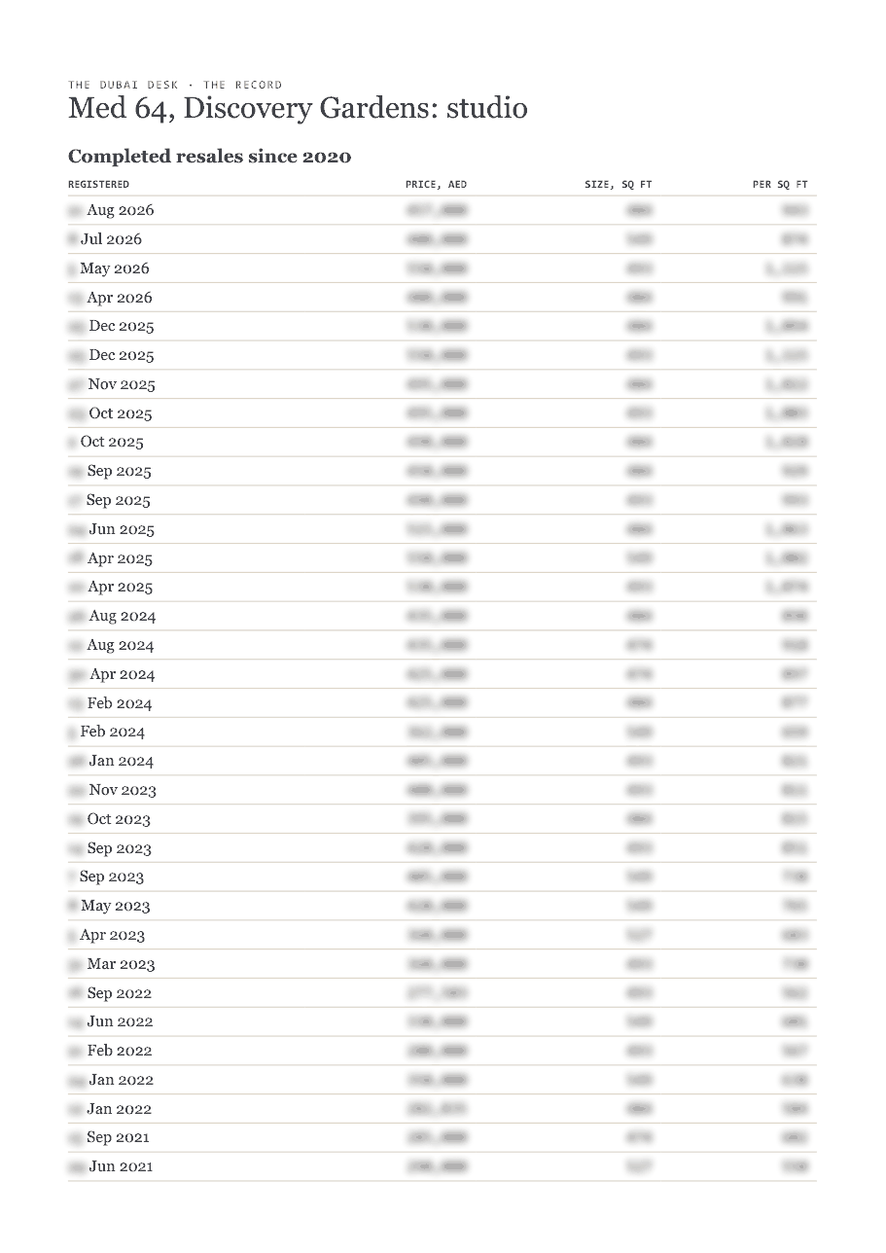This screenshot has width=886, height=1253.
Task: Click the PRICE, AED column header
Action: pos(436,184)
